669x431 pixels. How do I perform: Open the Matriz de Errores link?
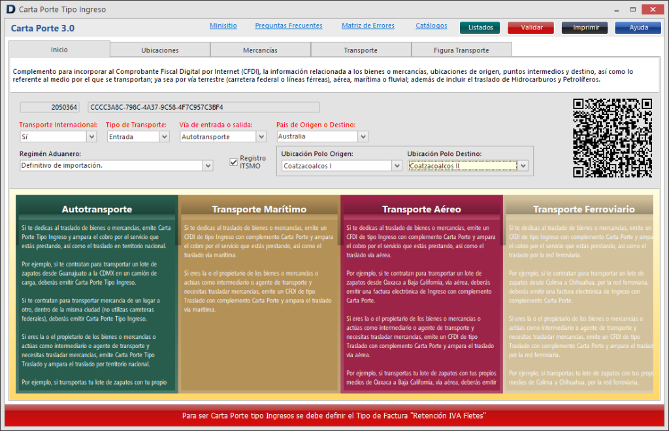(368, 26)
